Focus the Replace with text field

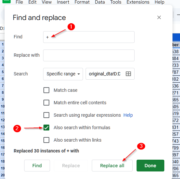click(89, 55)
